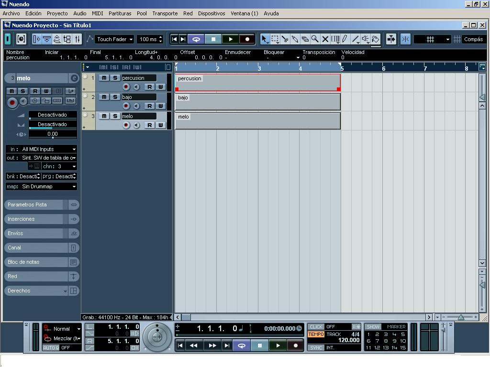Open the Dispositivos menu
The image size is (490, 367).
(212, 13)
